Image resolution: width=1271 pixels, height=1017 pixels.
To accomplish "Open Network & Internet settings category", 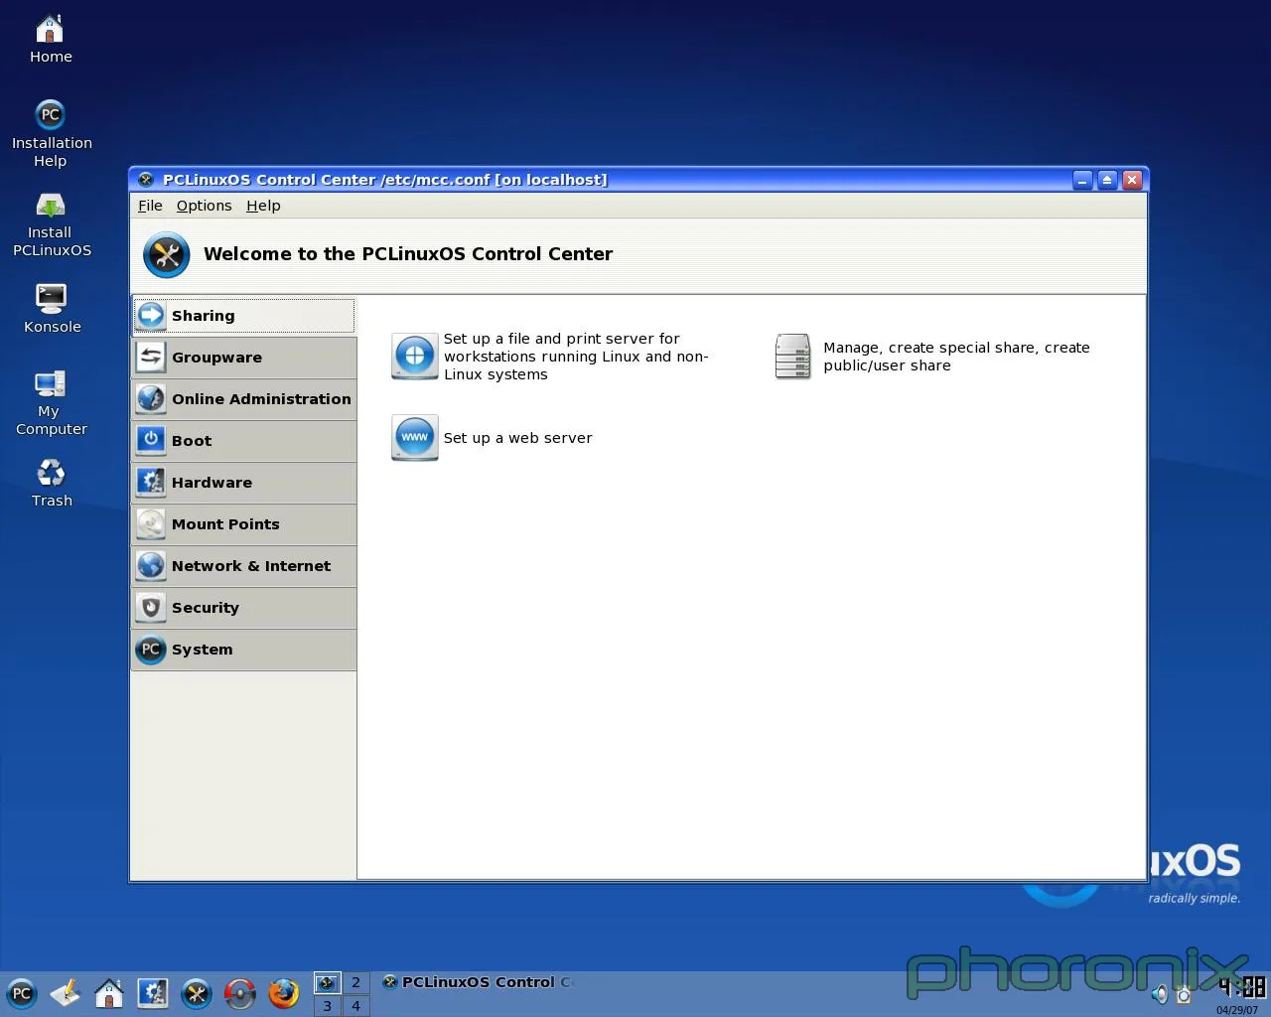I will click(243, 566).
